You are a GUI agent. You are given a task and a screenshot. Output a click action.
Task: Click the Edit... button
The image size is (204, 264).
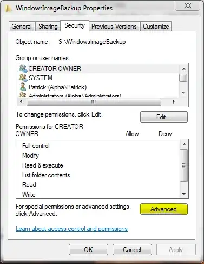point(164,117)
